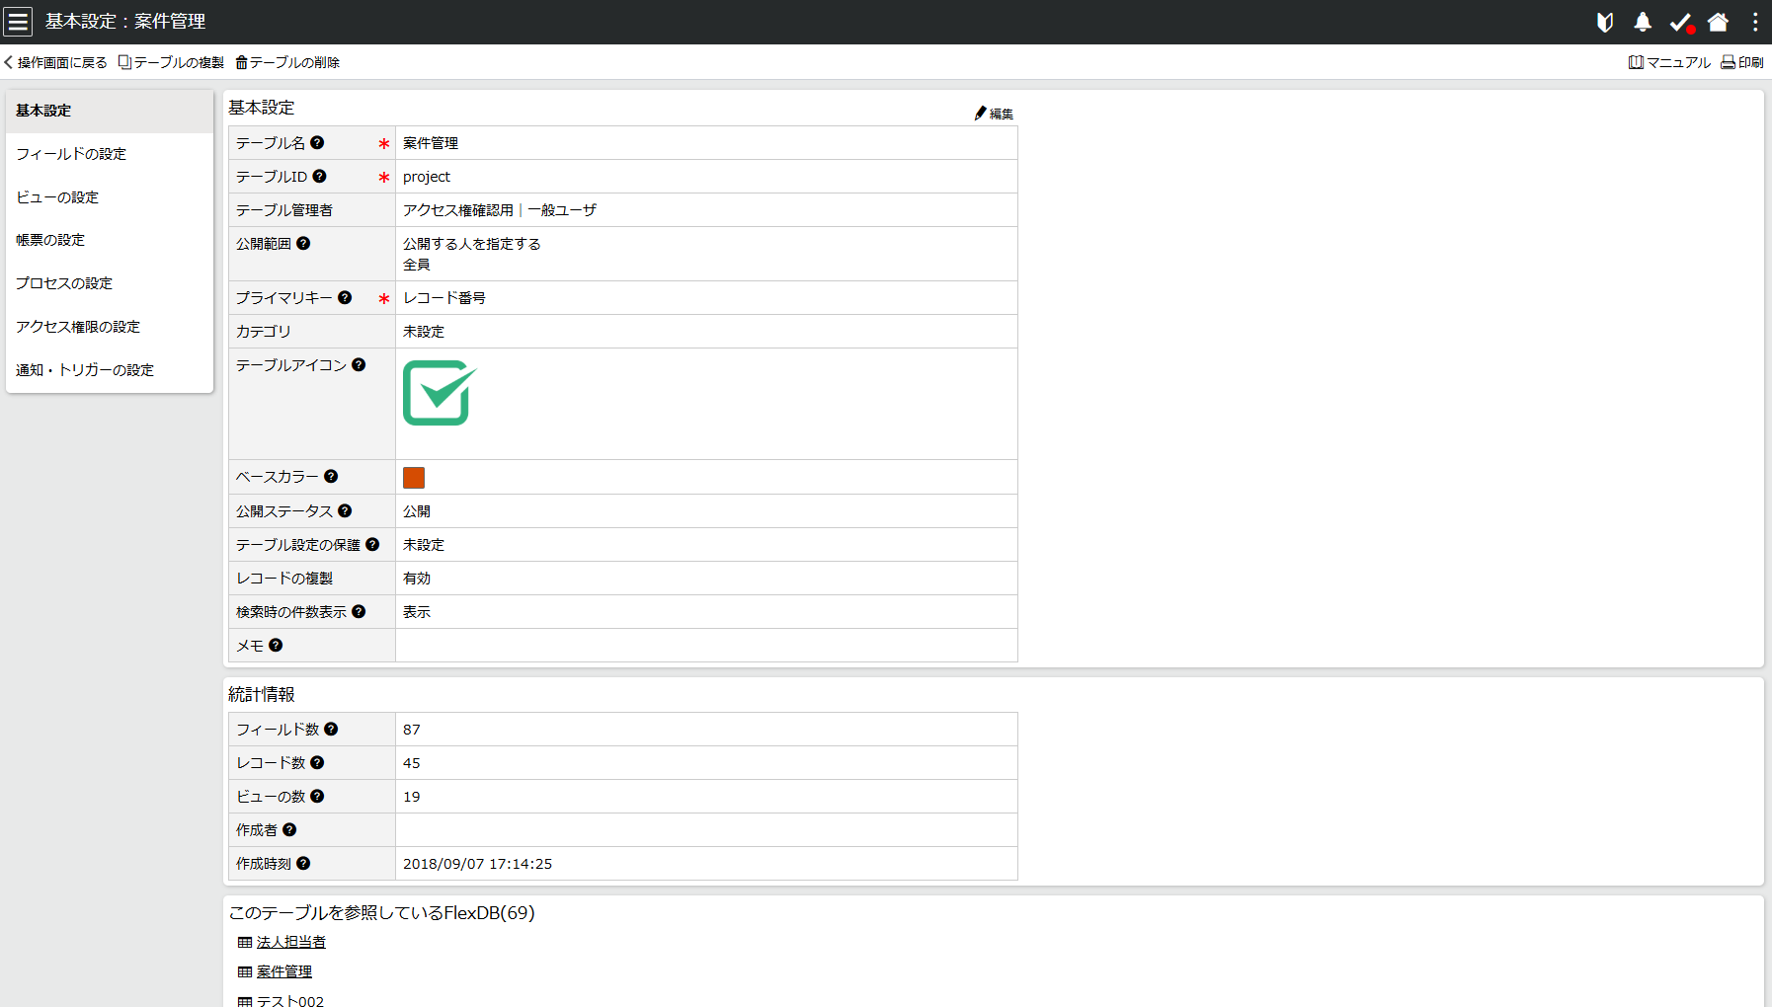
Task: Open the hamburger menu at top left
Action: (18, 21)
